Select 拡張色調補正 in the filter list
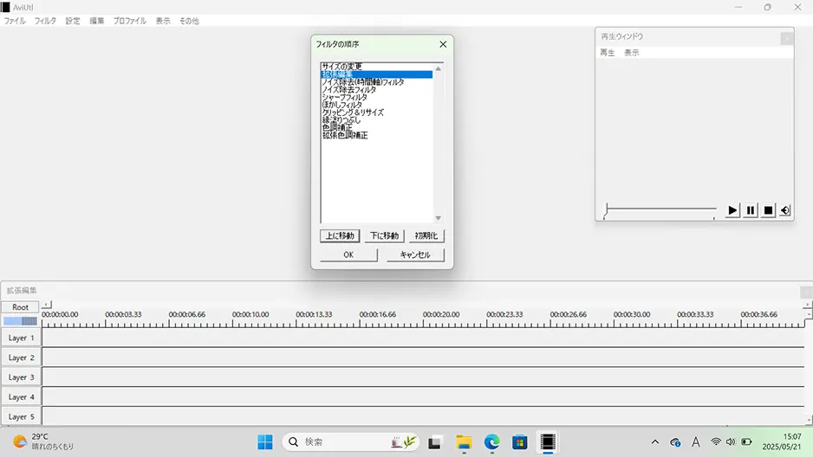This screenshot has height=457, width=813. click(376, 135)
